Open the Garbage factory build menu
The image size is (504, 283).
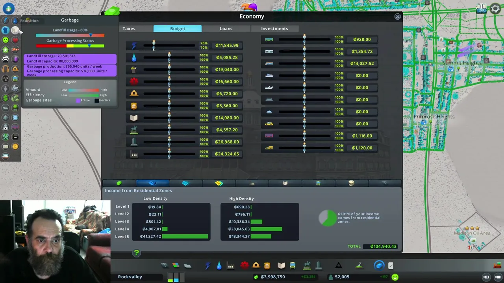coord(231,266)
